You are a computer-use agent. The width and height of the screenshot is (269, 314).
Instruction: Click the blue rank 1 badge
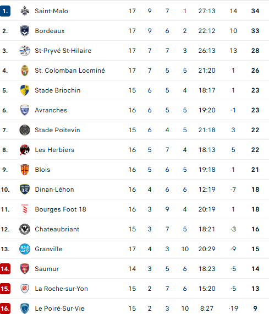[5, 11]
